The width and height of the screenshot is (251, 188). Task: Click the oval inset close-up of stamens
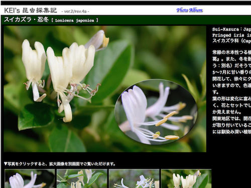point(156,112)
